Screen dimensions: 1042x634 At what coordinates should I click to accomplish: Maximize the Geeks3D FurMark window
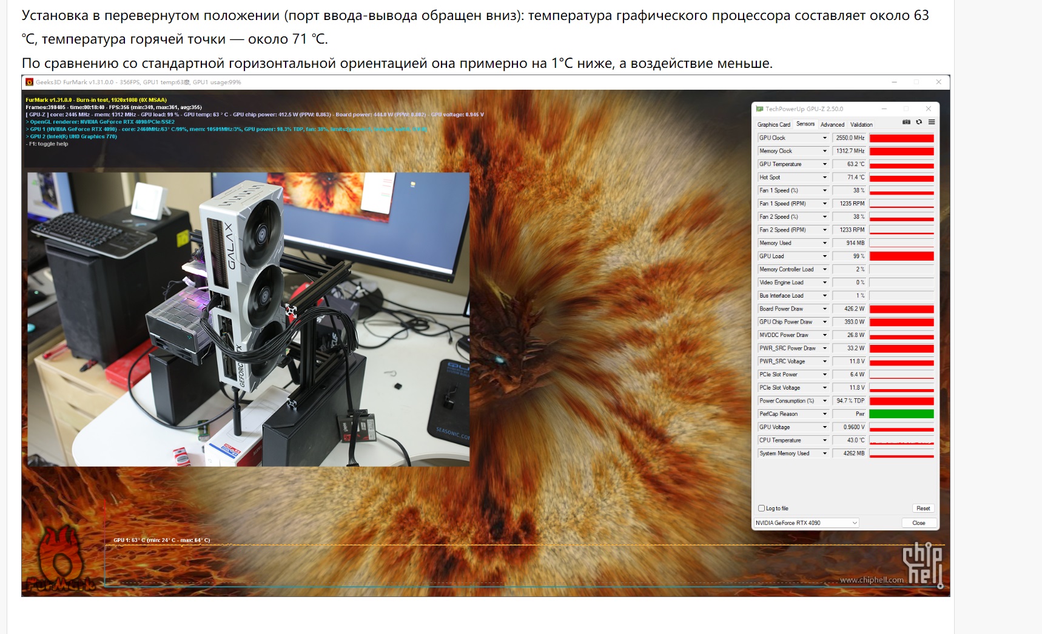[916, 82]
